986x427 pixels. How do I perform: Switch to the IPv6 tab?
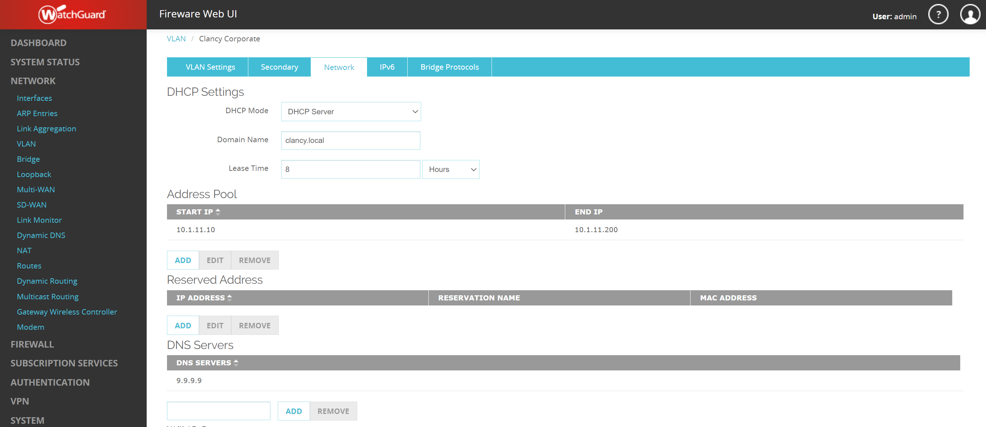[387, 67]
